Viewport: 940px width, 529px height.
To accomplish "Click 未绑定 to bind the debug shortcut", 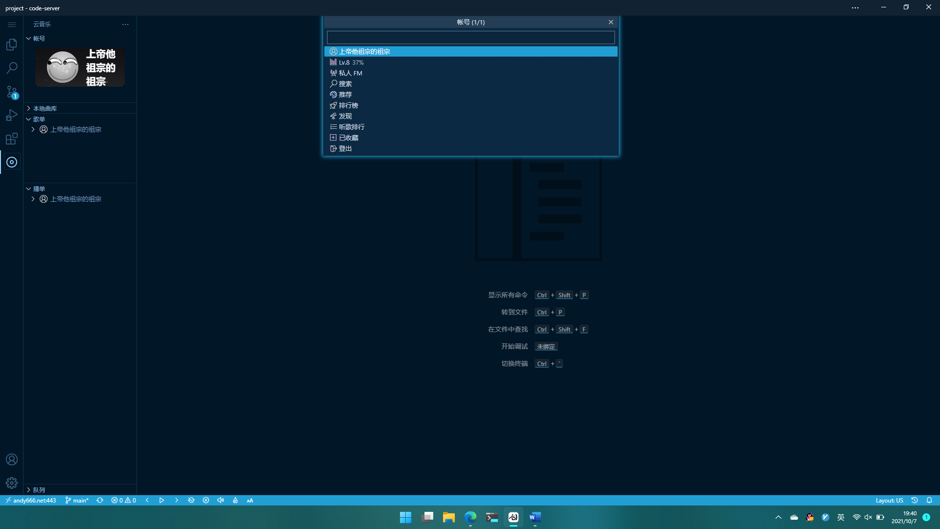I will click(x=546, y=346).
